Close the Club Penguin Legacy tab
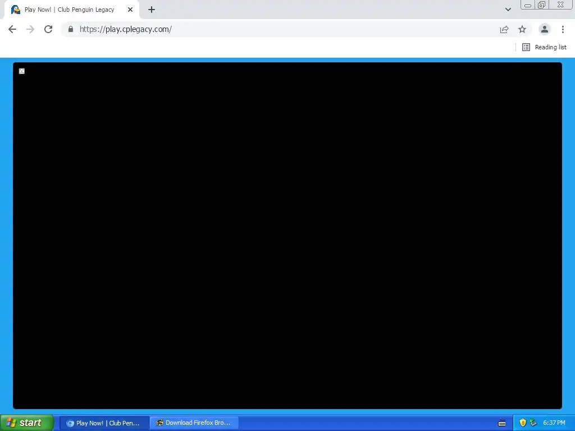Image resolution: width=575 pixels, height=431 pixels. (x=130, y=10)
